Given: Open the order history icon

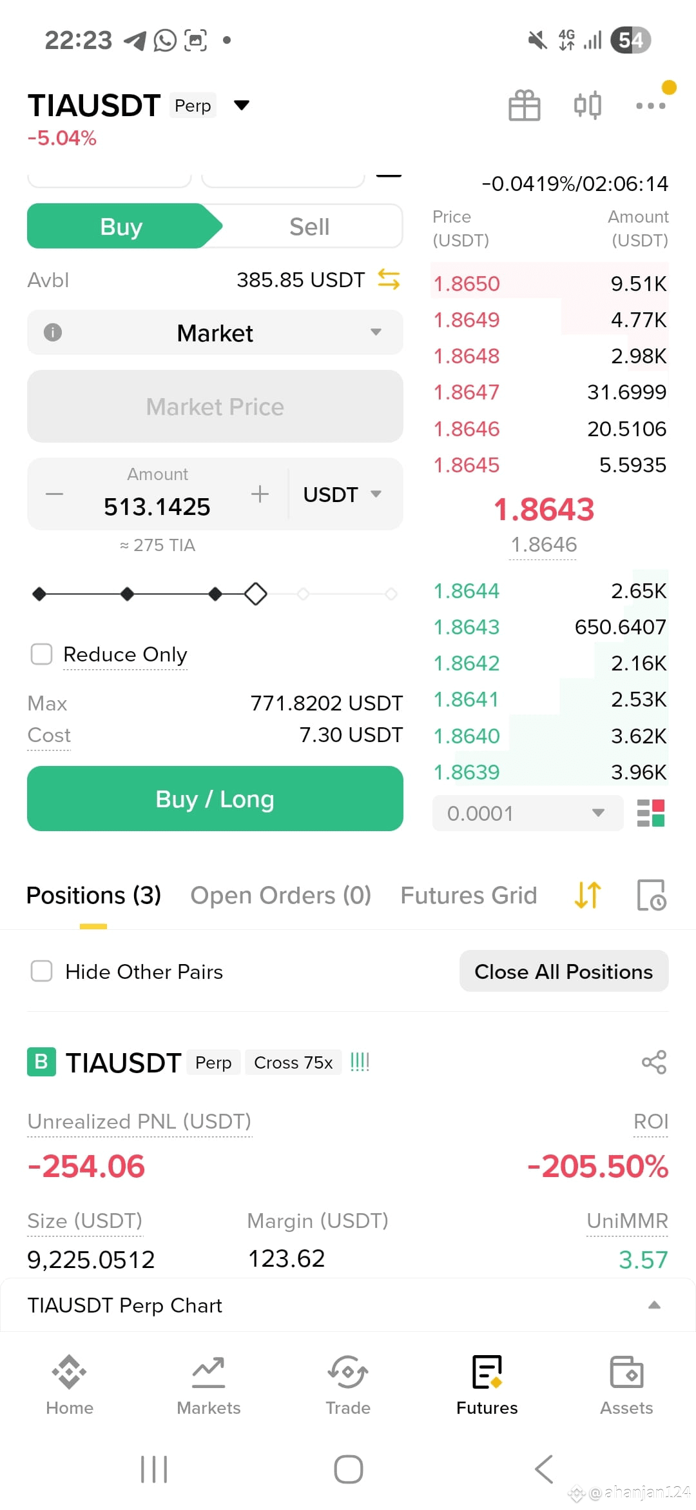Looking at the screenshot, I should pyautogui.click(x=651, y=895).
